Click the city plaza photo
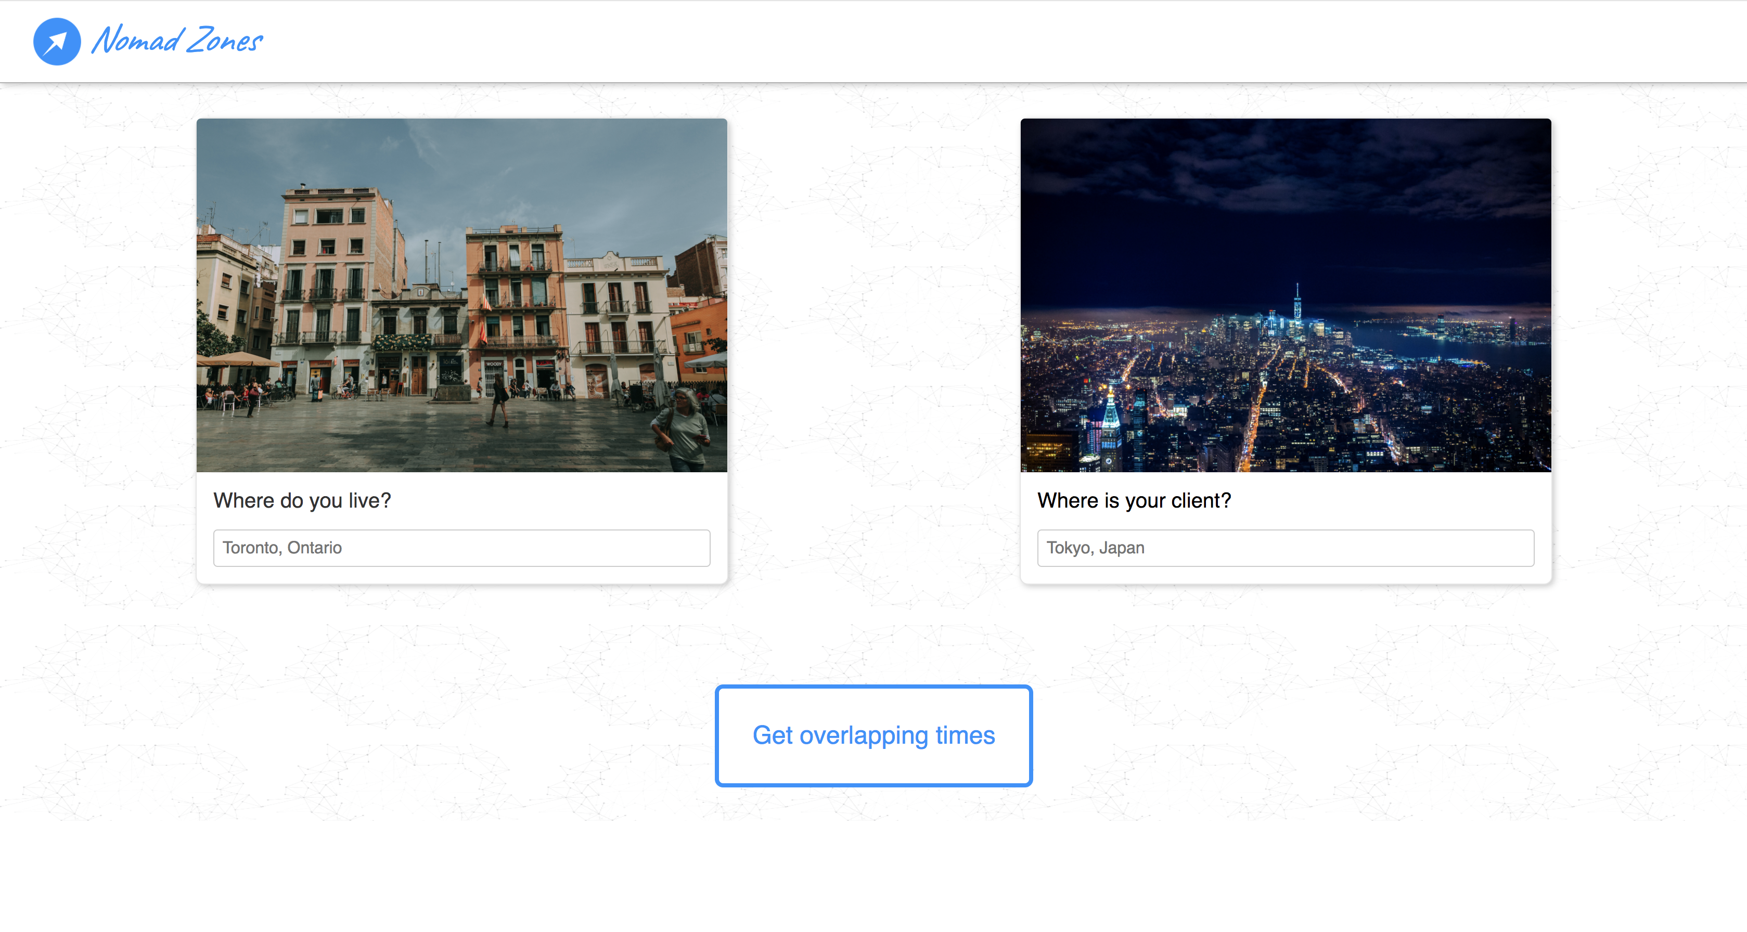Screen dimensions: 1747x932 coord(461,295)
